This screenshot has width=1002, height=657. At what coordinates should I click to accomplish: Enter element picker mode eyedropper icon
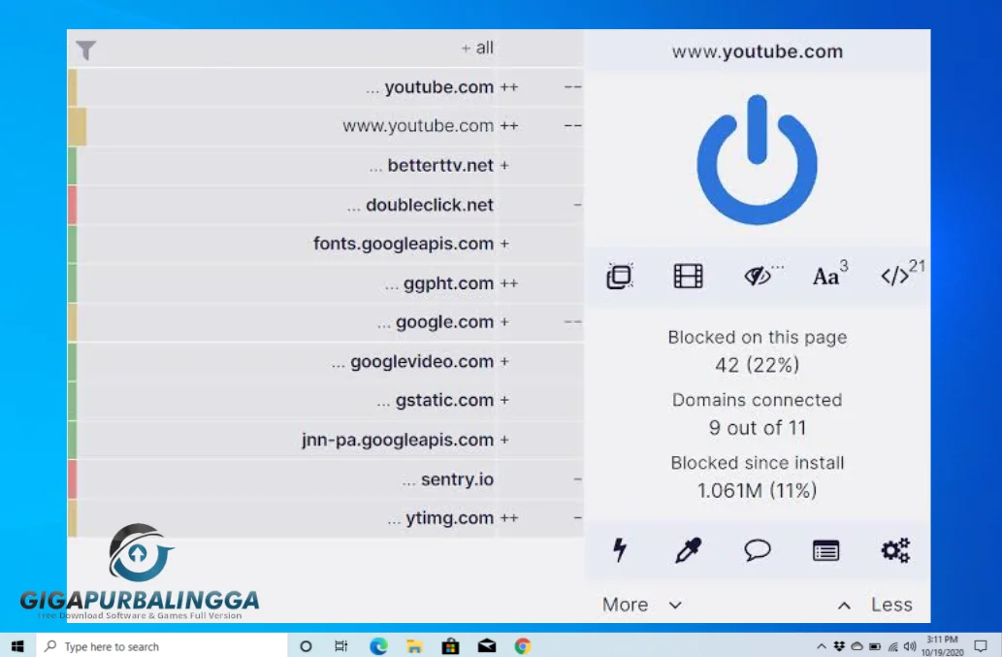tap(689, 550)
